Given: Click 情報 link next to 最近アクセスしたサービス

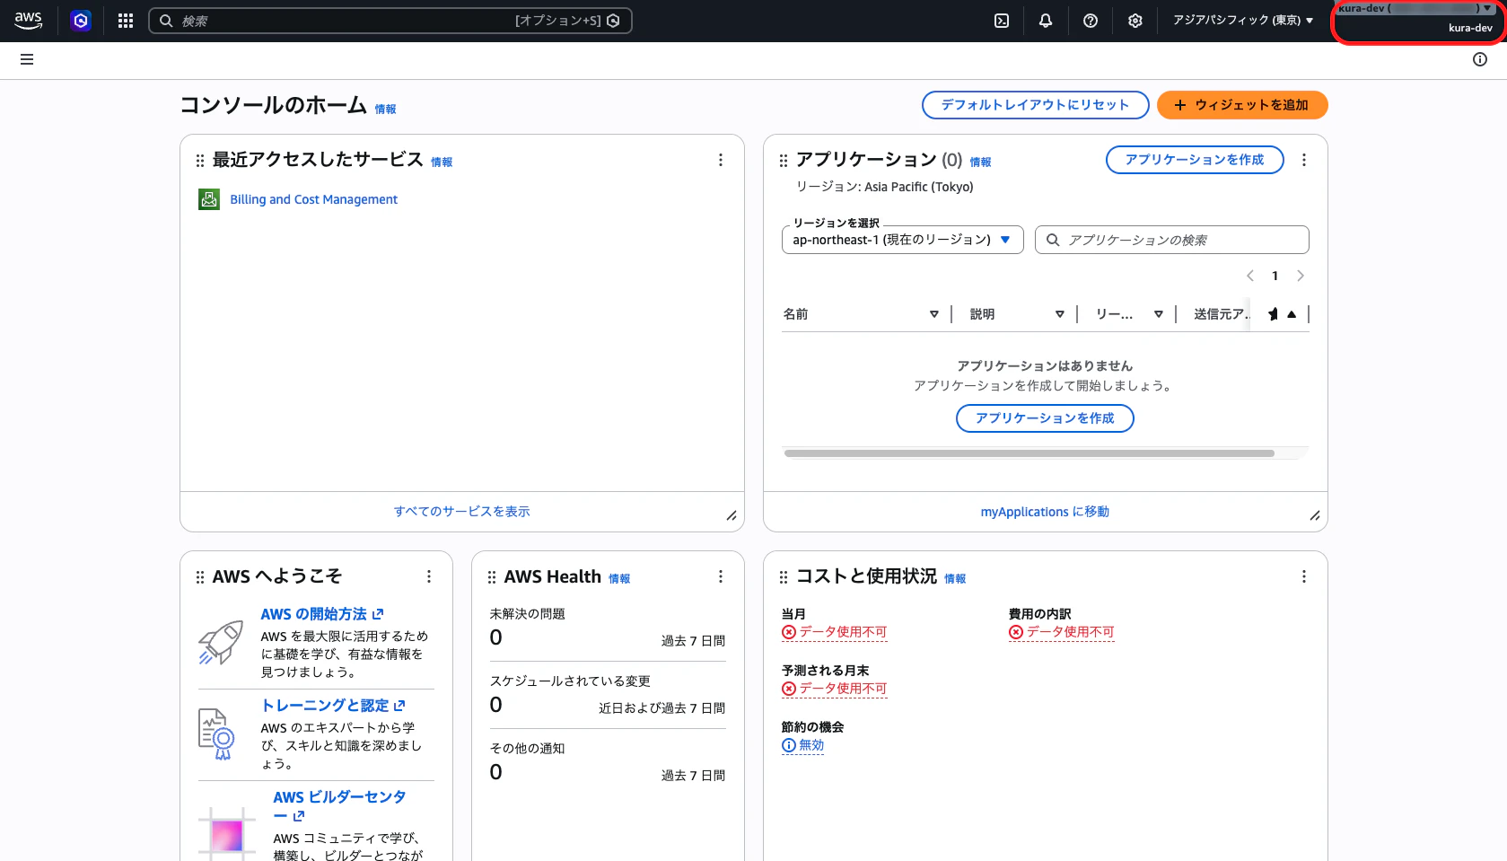Looking at the screenshot, I should click(x=442, y=163).
